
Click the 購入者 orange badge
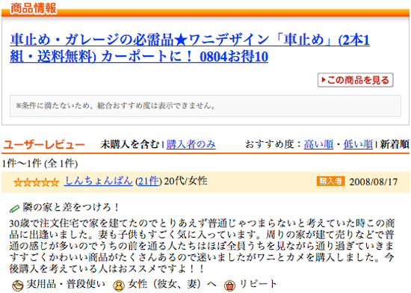pos(330,181)
